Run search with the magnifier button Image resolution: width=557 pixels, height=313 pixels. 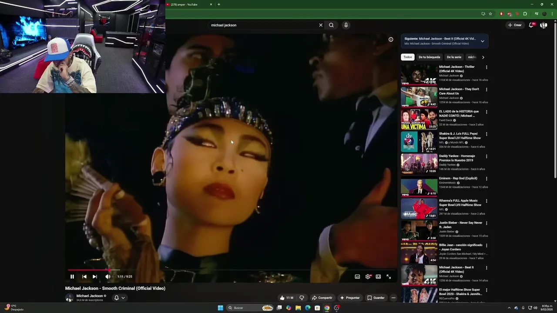(331, 25)
